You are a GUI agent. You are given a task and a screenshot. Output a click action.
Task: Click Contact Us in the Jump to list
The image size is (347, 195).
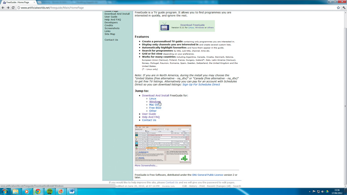[x=149, y=120]
